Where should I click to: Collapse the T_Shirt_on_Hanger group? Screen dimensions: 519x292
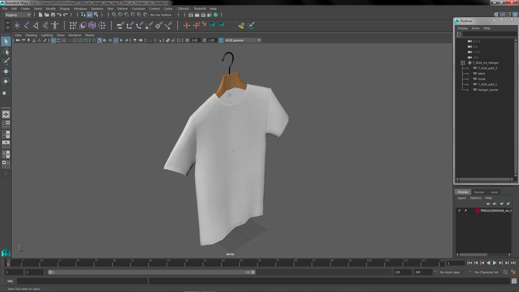point(463,63)
